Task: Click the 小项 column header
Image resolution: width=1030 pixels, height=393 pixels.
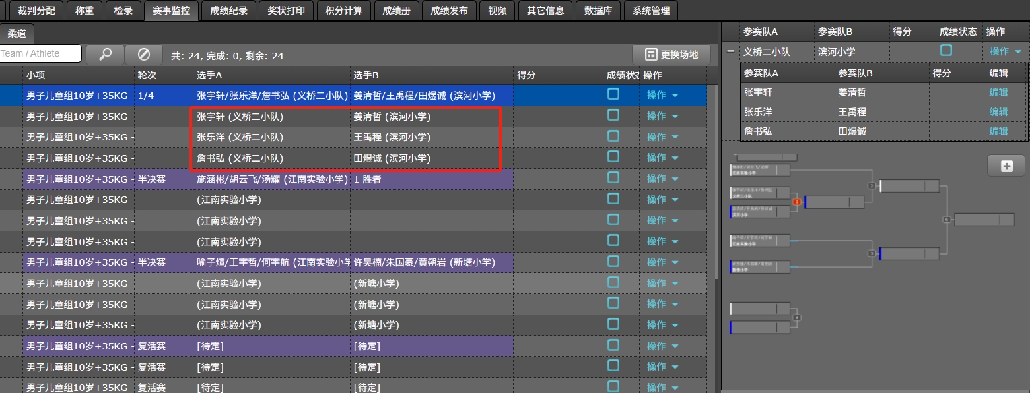Action: (x=78, y=75)
